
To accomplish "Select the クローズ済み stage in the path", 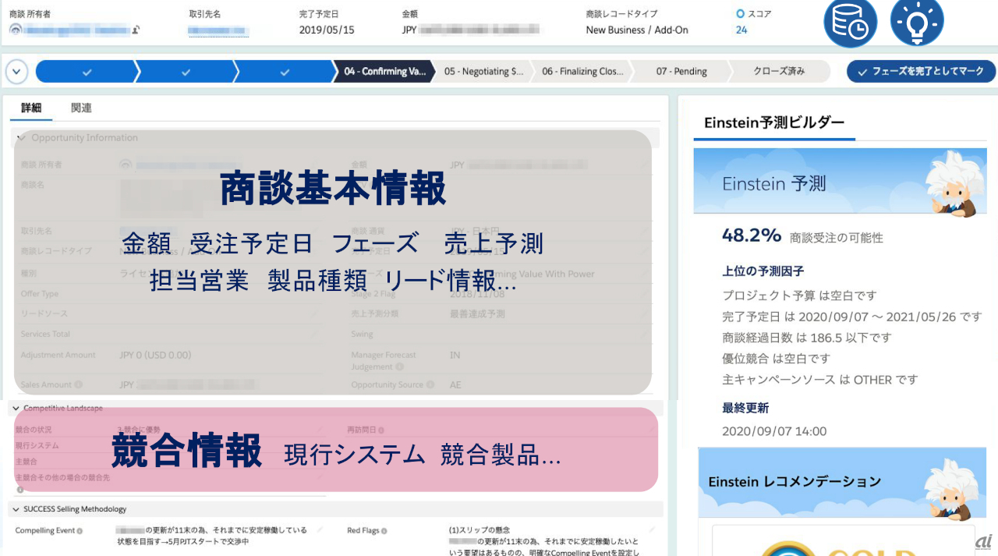I will click(x=778, y=72).
